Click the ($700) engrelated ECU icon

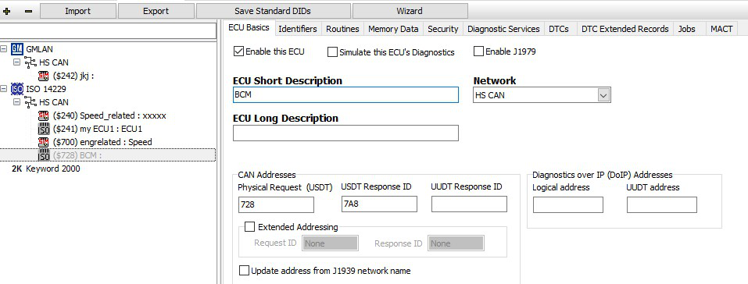coord(44,142)
